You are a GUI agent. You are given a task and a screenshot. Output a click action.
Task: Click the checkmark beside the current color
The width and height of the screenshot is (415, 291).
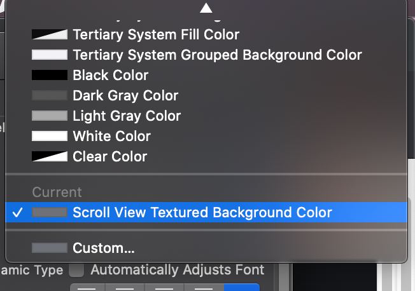click(18, 212)
